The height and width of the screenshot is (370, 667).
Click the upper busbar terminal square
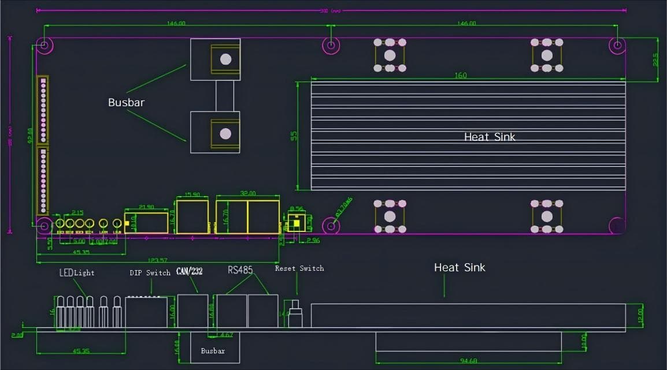(216, 59)
